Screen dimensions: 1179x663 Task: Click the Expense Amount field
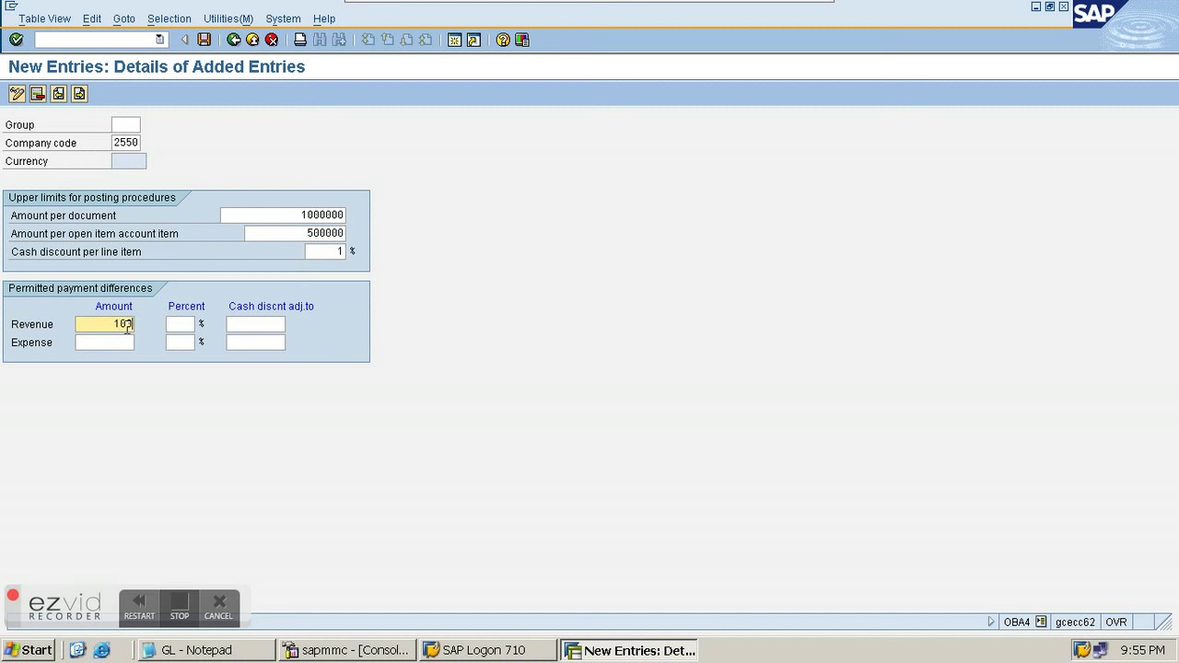pos(104,343)
